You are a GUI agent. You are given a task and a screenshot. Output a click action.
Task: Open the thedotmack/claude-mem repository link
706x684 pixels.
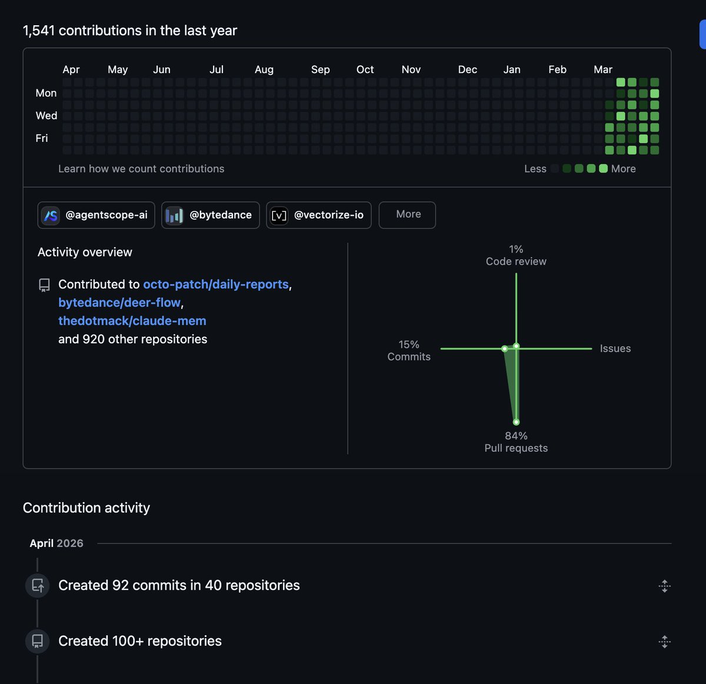pyautogui.click(x=132, y=321)
